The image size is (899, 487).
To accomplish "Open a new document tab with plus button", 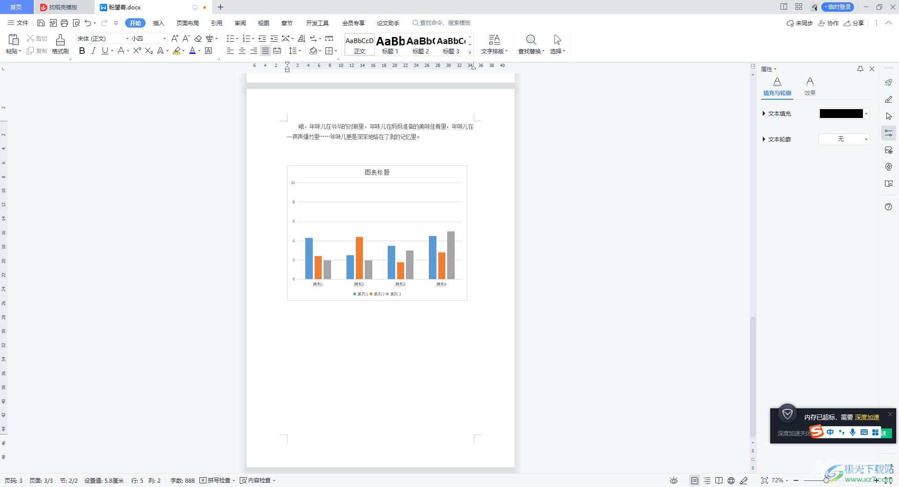I will (x=221, y=7).
